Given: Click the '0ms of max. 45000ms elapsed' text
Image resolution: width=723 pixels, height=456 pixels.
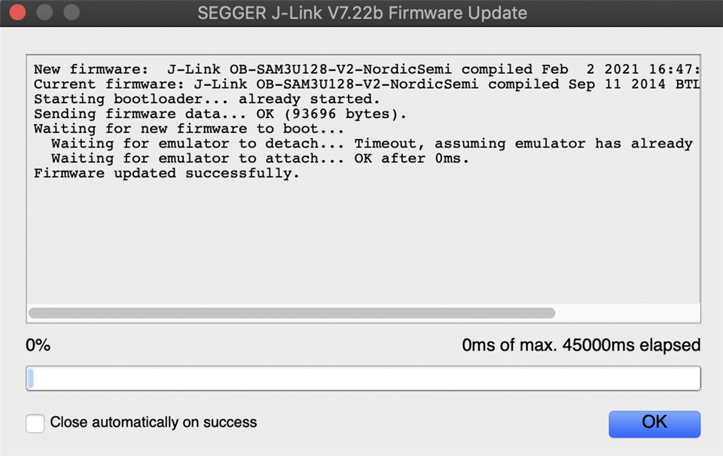Looking at the screenshot, I should click(x=581, y=345).
